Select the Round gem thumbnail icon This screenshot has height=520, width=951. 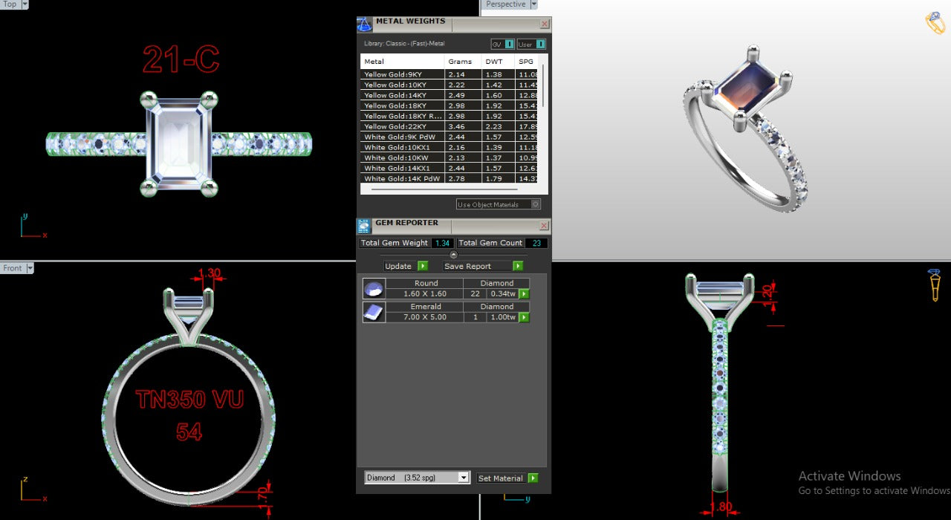[374, 288]
